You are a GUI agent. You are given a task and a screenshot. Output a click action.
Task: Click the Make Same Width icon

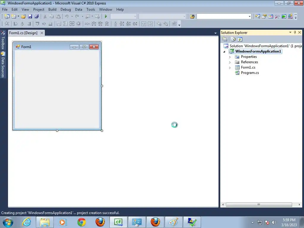tap(59, 24)
